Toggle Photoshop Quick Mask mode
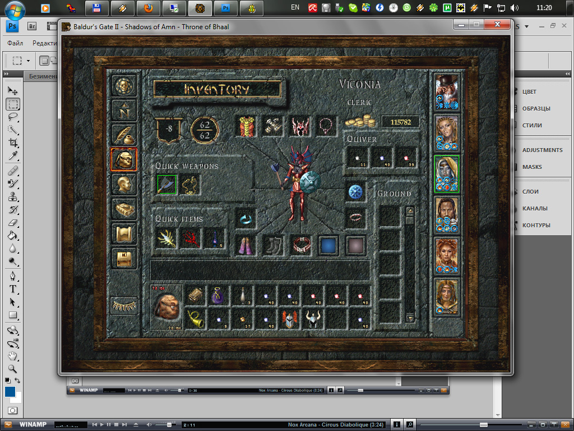Screen dimensions: 574x431 pyautogui.click(x=13, y=410)
